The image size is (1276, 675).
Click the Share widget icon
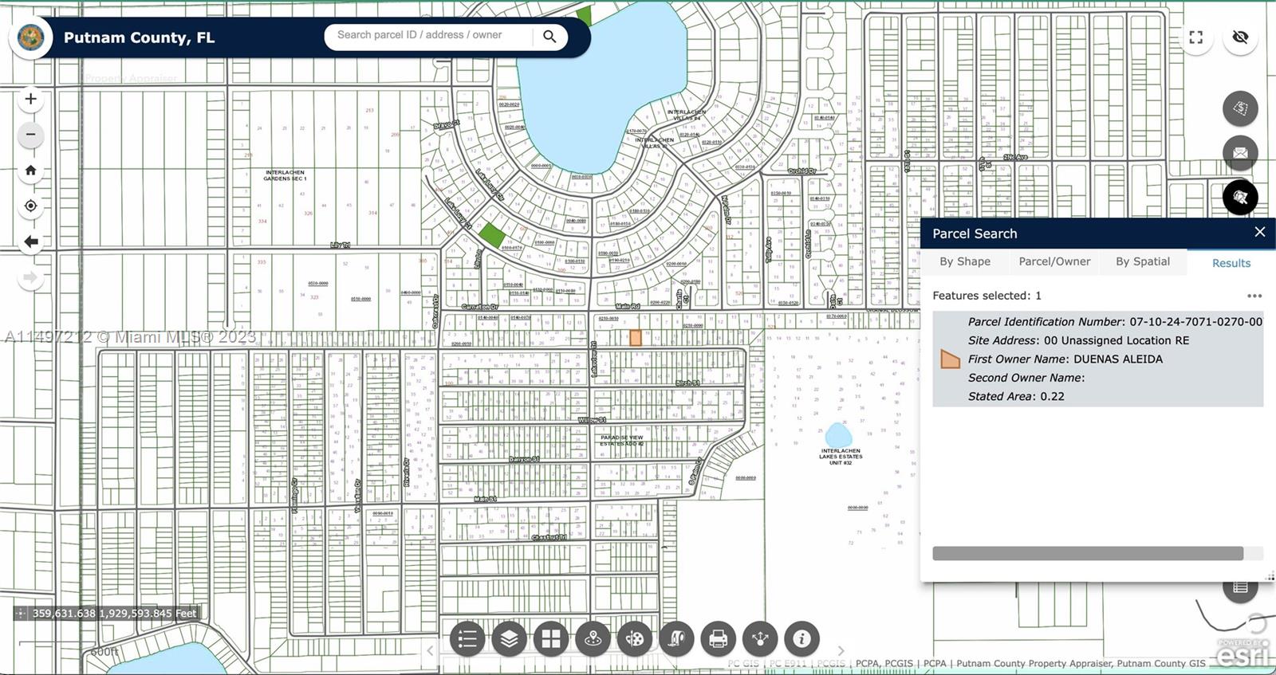(760, 638)
